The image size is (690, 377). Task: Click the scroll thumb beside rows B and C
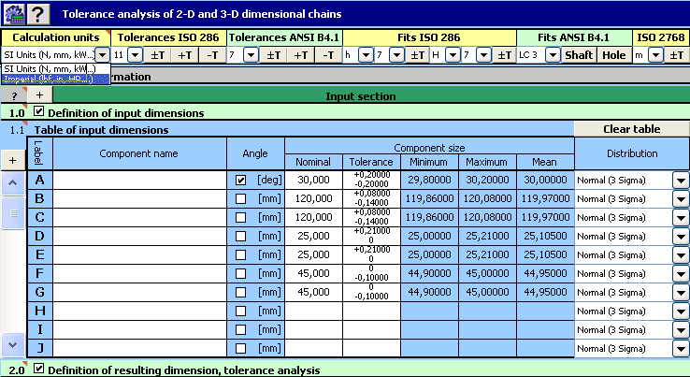(13, 213)
